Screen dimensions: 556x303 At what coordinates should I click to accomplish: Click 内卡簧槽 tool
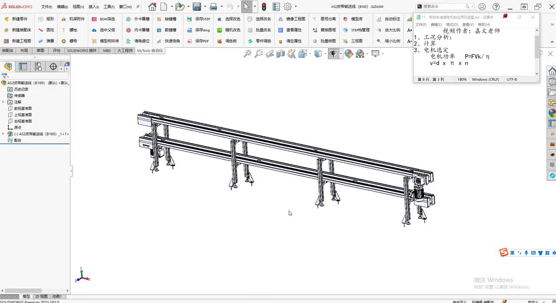tap(138, 30)
